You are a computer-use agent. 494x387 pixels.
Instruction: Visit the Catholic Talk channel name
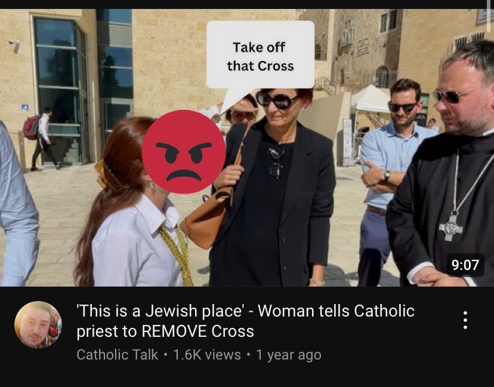[117, 355]
